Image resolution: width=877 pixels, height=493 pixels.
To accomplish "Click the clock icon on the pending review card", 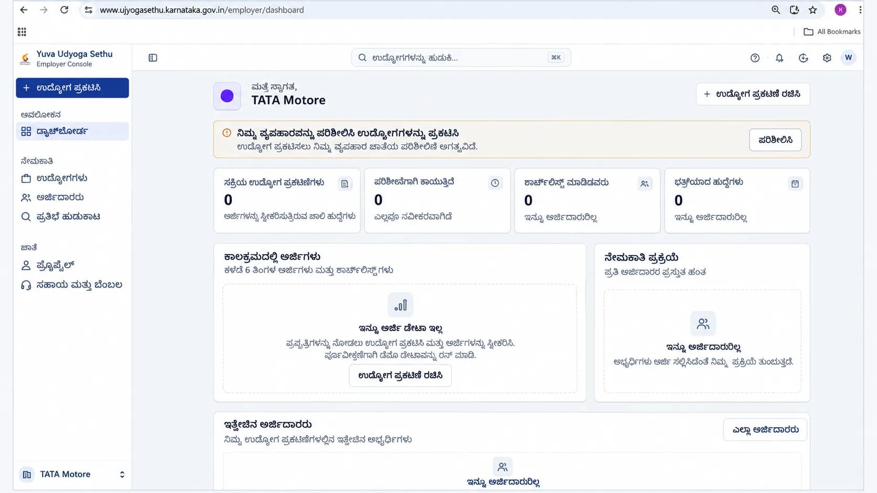I will (x=495, y=183).
